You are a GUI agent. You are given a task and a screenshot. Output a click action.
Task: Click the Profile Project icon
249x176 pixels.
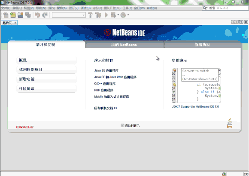tap(123, 15)
